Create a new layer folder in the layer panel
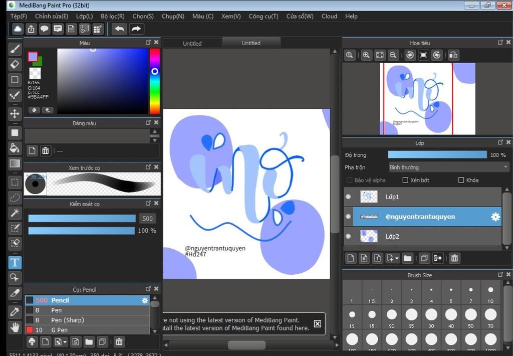This screenshot has height=356, width=513. 407,258
